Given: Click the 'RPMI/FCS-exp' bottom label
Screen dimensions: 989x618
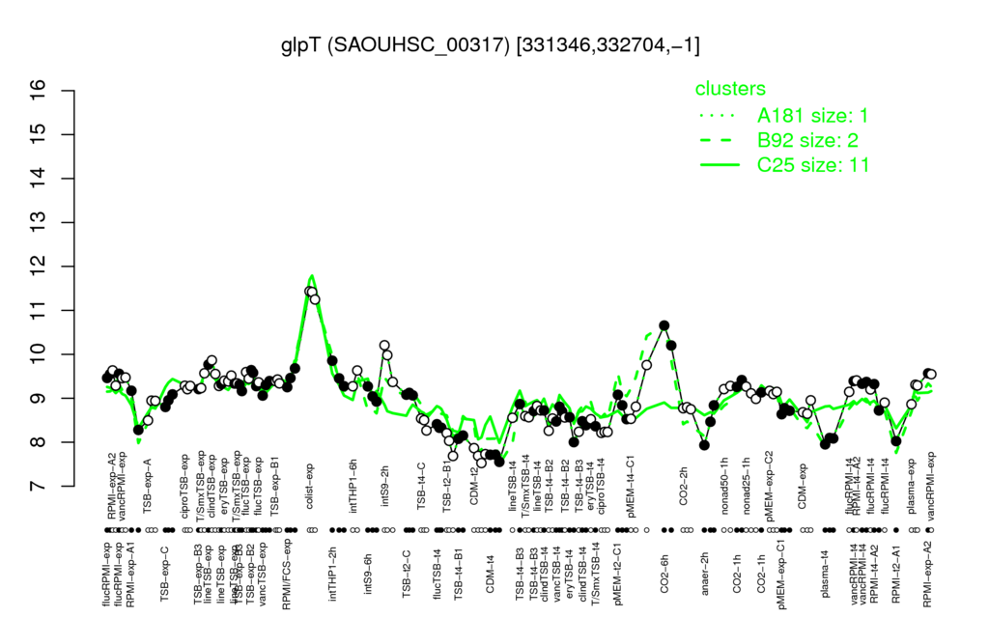Looking at the screenshot, I should 286,576.
